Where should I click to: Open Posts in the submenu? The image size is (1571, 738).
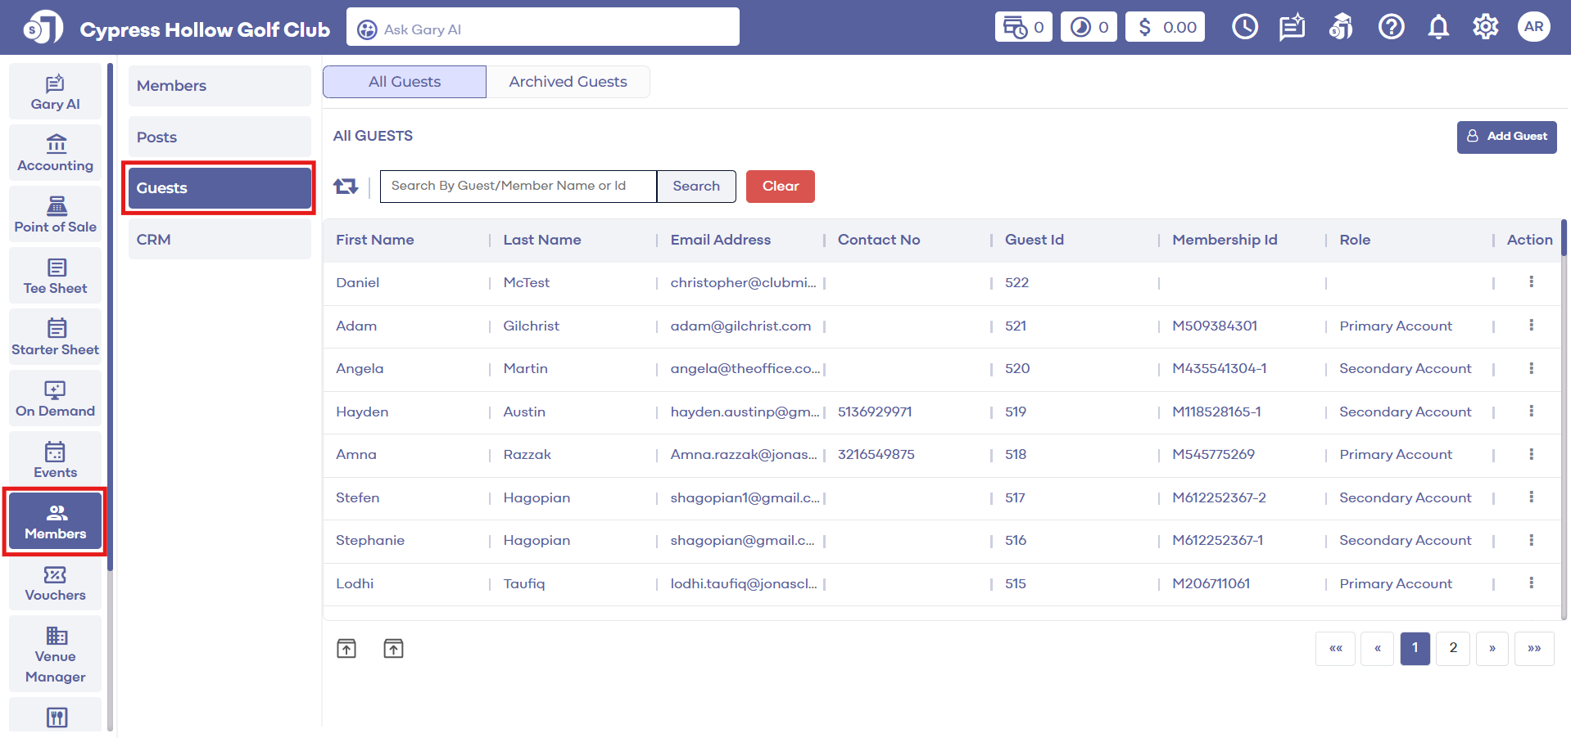coord(220,137)
